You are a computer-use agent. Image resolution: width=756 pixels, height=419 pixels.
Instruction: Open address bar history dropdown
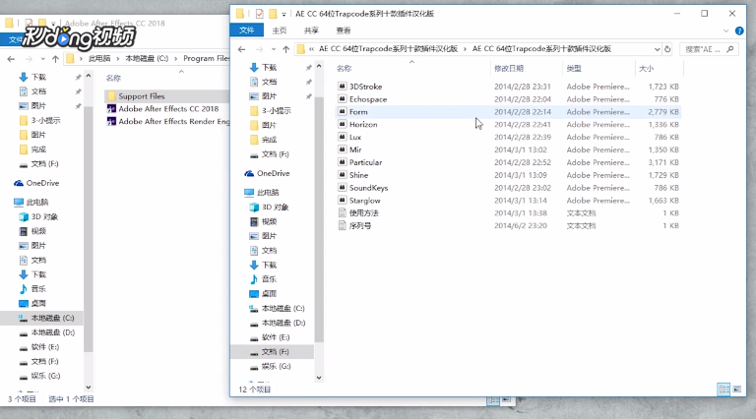click(x=657, y=49)
